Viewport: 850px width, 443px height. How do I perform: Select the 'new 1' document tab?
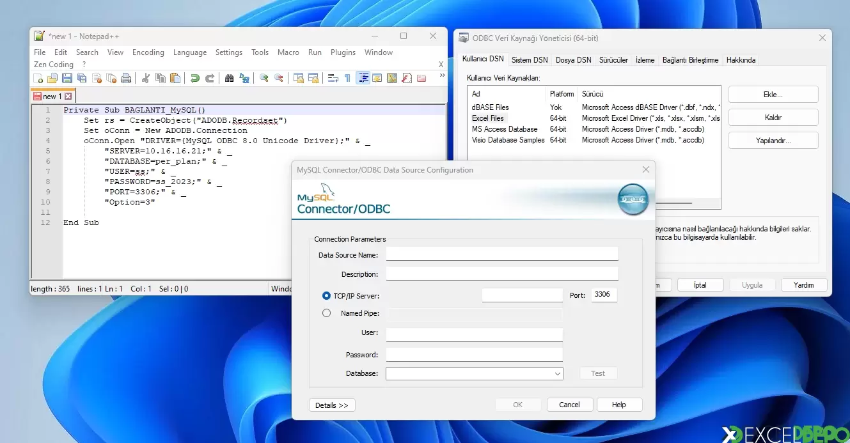click(52, 97)
